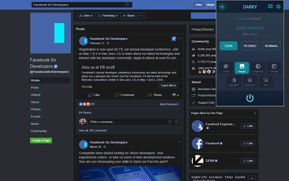
Task: Select Posts in page sidebar
Action: [35, 87]
